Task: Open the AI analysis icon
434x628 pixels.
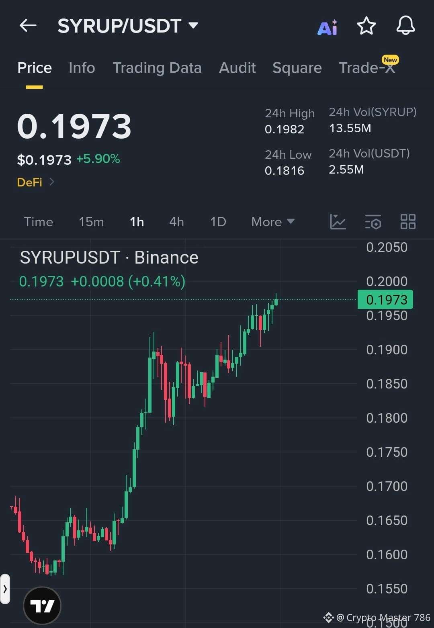Action: pos(328,28)
